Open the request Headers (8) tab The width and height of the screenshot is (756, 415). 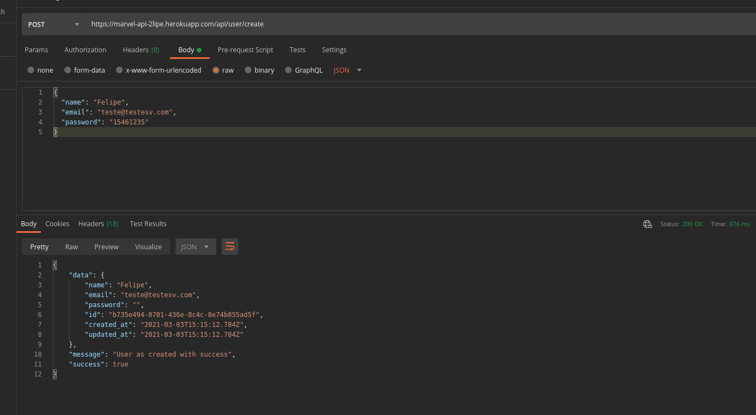tap(141, 50)
